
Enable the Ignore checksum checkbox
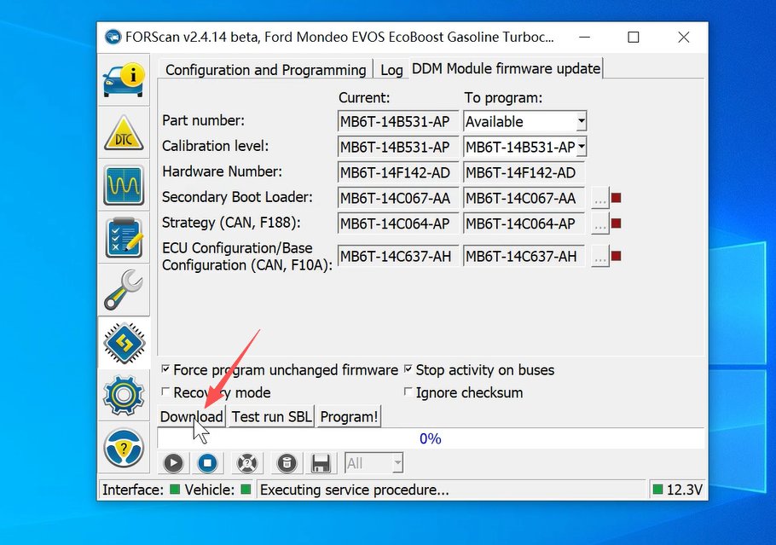click(408, 393)
